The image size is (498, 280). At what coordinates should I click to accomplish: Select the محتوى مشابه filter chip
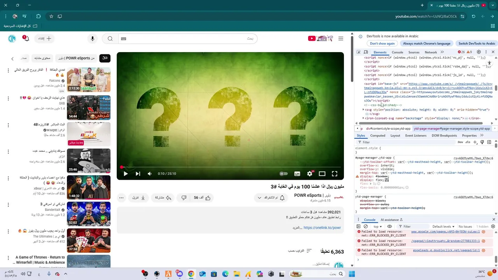coord(42,58)
